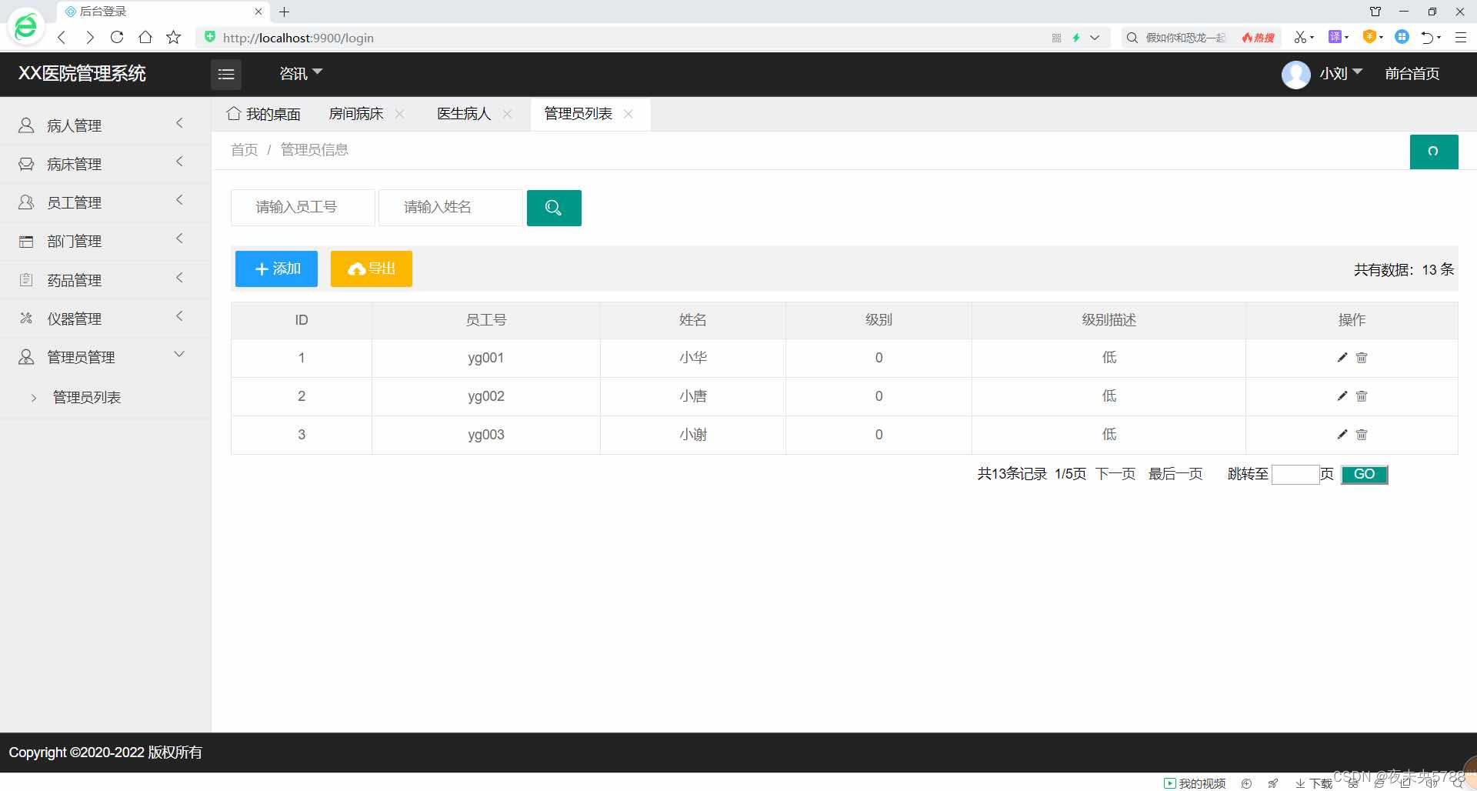Go to 最后一页 in pagination
The image size is (1477, 791).
1175,474
